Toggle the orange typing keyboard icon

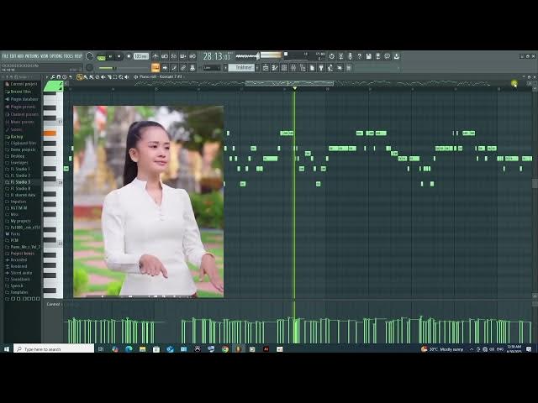click(156, 68)
